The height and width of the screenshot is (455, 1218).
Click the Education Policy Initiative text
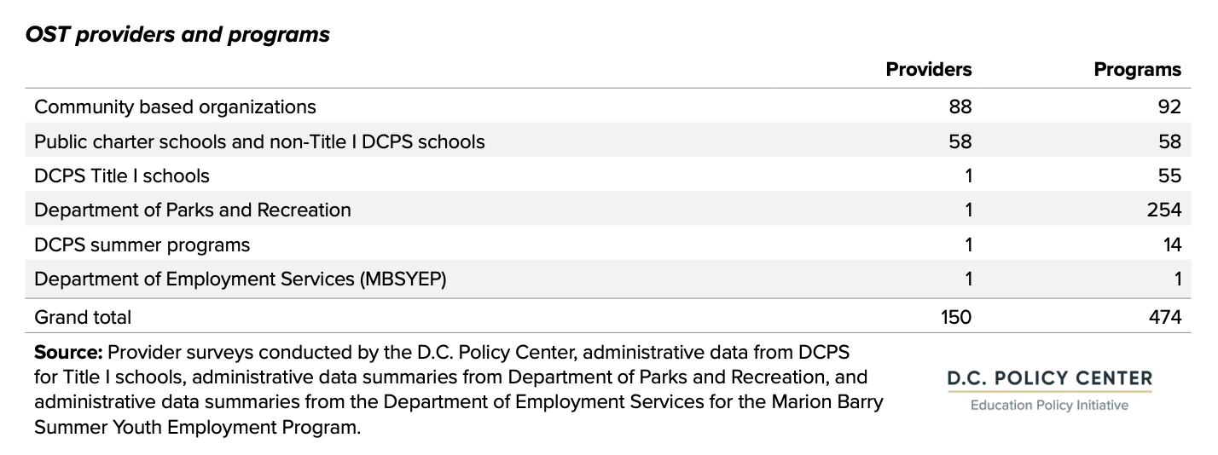tap(1049, 406)
